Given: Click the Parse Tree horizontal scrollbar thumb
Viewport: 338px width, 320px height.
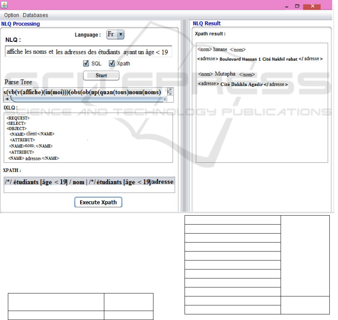Looking at the screenshot, I should (x=86, y=99).
